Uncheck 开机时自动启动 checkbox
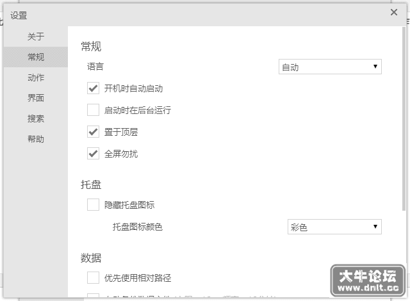Screen dimensions: 410x301 pos(93,88)
